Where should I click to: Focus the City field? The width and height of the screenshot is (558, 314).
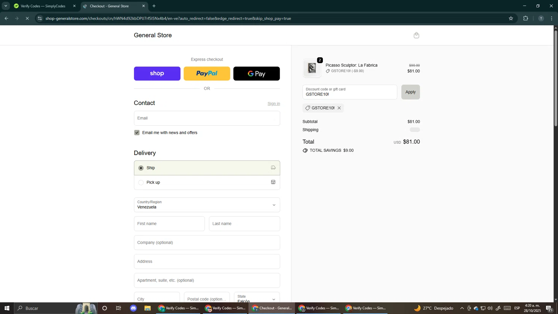[x=157, y=298]
